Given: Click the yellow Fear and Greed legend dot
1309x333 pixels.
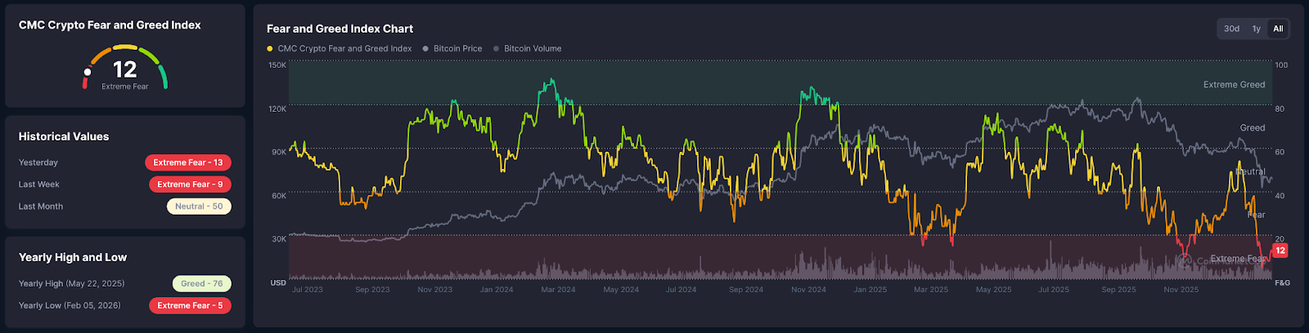Looking at the screenshot, I should pos(270,49).
